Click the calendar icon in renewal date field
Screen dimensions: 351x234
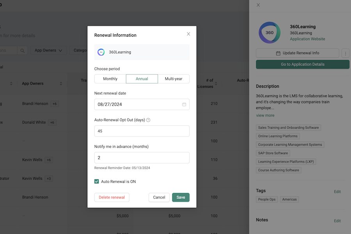point(184,105)
